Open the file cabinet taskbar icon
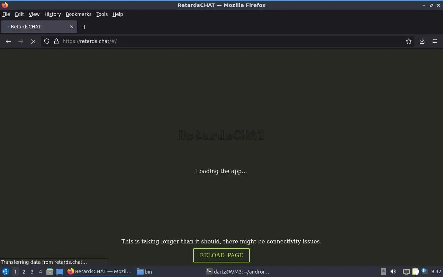The image size is (443, 277). (50, 272)
